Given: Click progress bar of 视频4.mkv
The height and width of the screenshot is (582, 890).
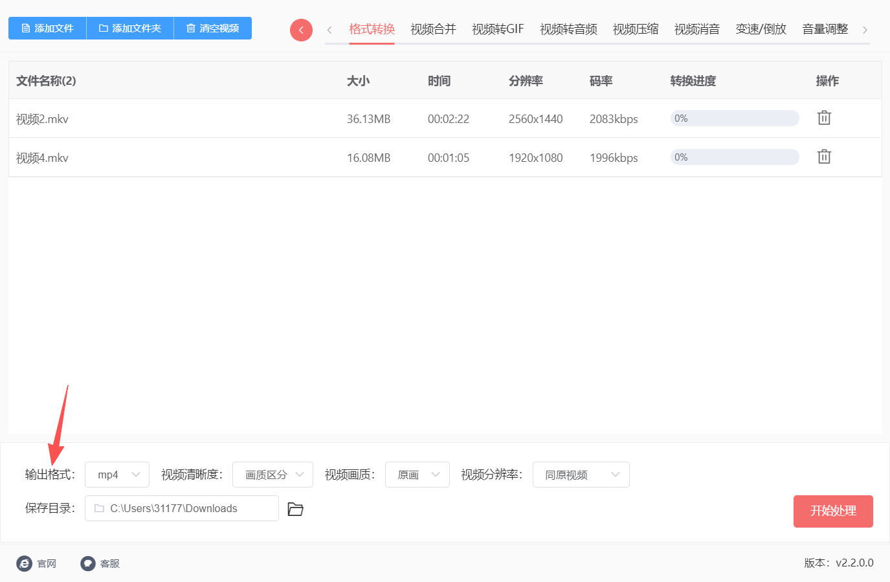Looking at the screenshot, I should tap(735, 157).
